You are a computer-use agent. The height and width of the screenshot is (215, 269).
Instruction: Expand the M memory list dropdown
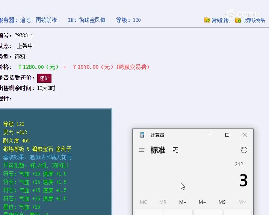(242, 202)
